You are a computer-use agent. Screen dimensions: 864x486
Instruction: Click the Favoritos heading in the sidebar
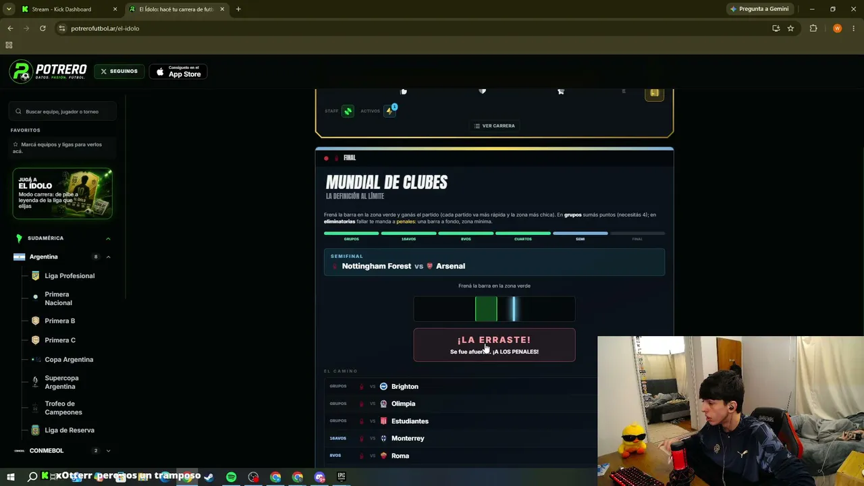click(26, 130)
